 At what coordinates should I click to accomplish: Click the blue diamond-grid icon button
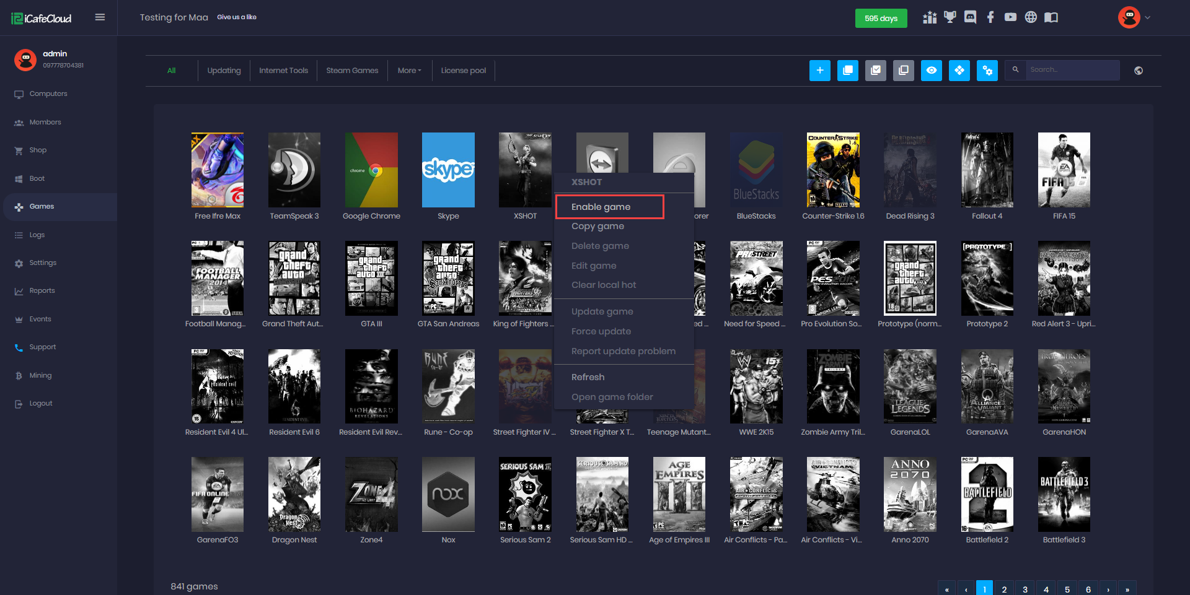point(959,71)
